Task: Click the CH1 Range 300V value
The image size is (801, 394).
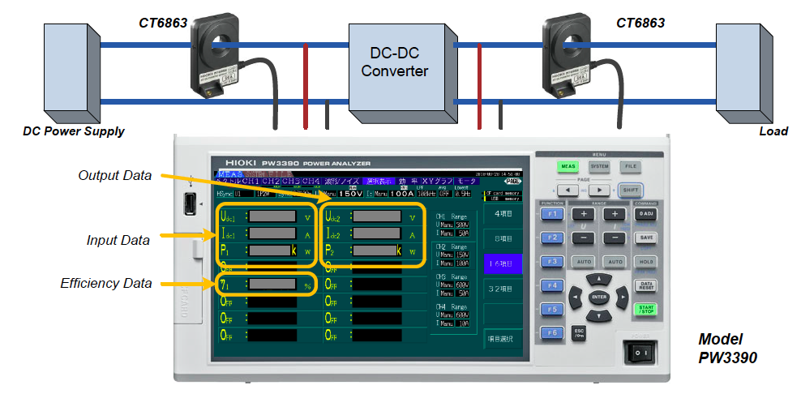Action: point(464,225)
